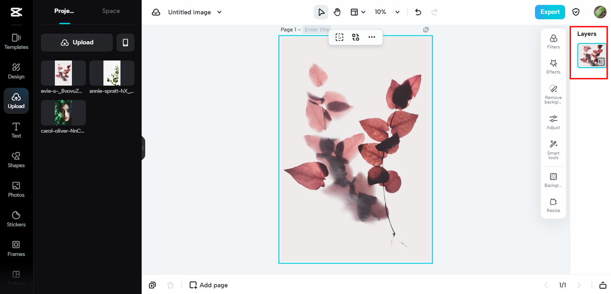
Task: Click the duplicate page icon above canvas
Action: (x=426, y=30)
